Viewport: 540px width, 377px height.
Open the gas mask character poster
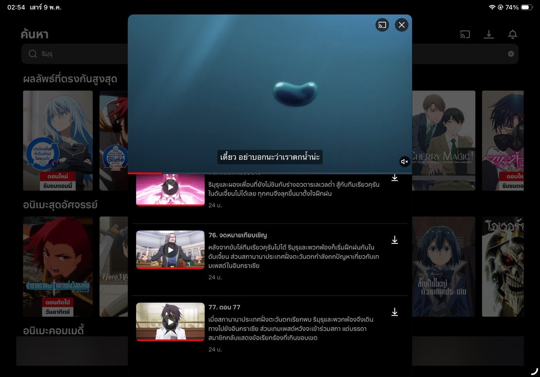tap(503, 141)
